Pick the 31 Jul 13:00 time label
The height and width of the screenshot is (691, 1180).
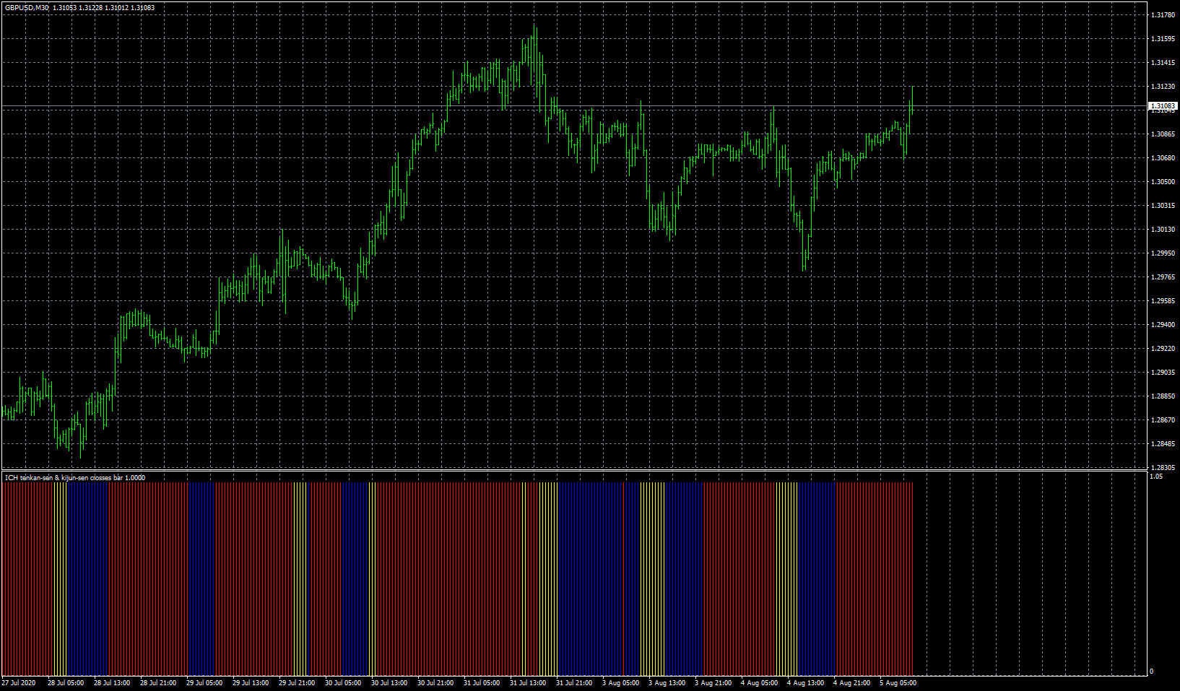[528, 683]
